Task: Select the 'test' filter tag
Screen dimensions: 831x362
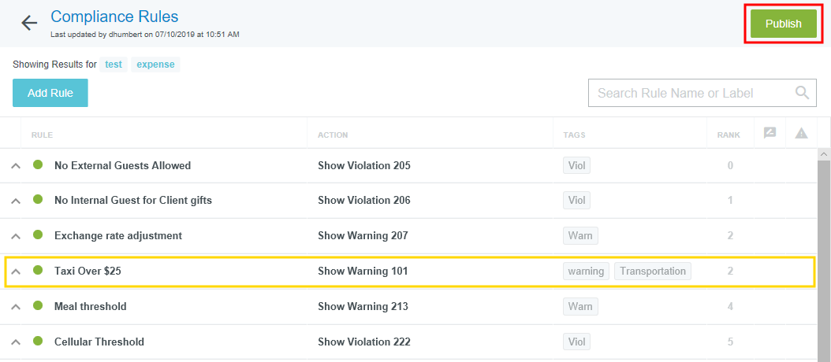Action: 114,65
